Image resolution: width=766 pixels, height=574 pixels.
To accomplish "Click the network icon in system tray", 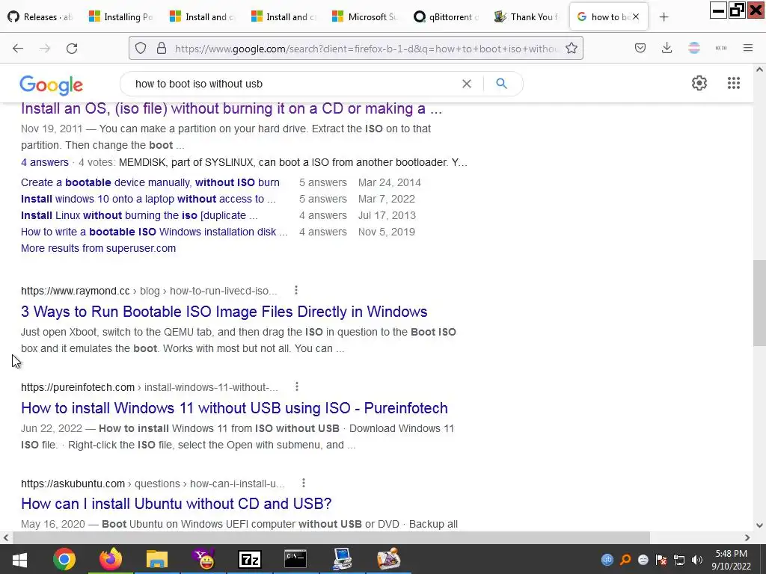I will (x=679, y=560).
